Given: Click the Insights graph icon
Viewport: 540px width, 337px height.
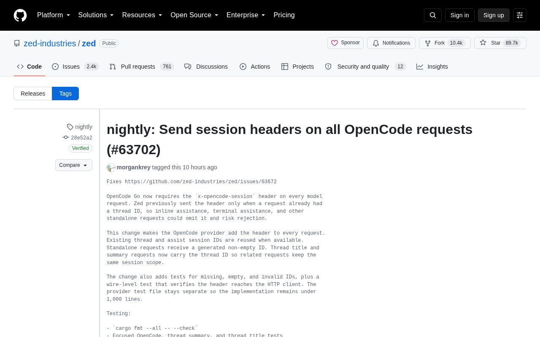Looking at the screenshot, I should pos(420,67).
